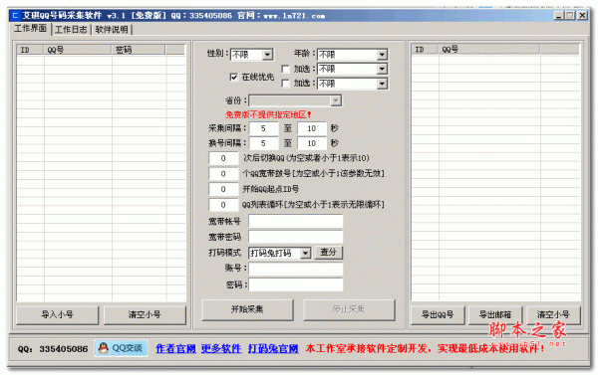Screen dimensions: 598x375
Task: Click the ID column header in left list
Action: coord(30,50)
